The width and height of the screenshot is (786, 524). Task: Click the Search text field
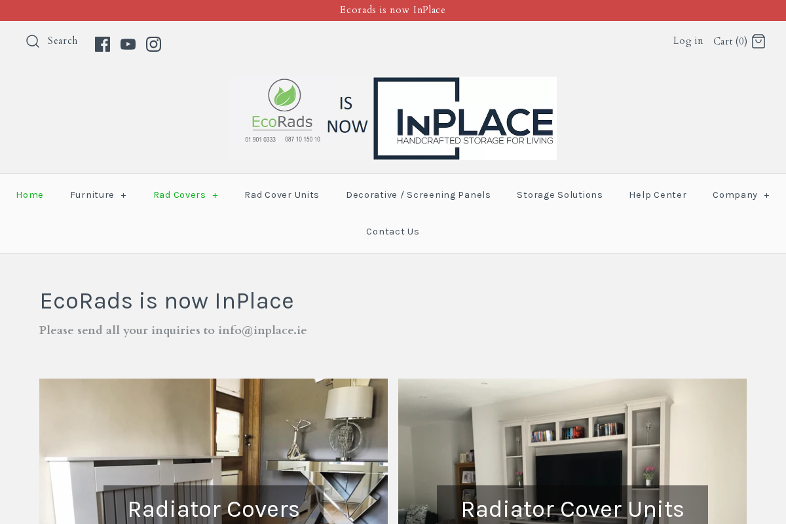tap(63, 41)
